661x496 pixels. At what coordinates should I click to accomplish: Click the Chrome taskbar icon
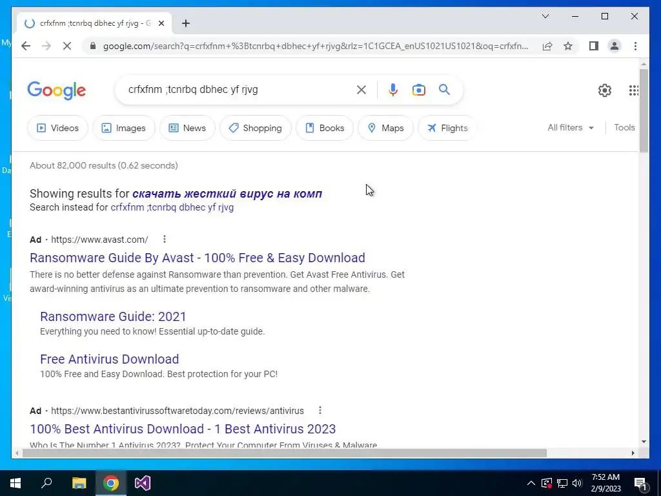[x=111, y=483]
